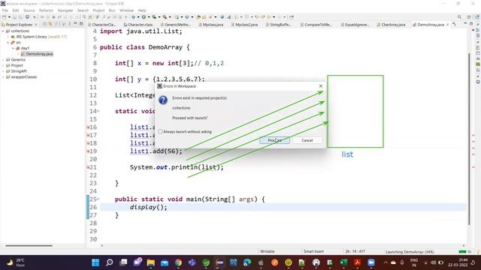Minimize the editor area
Viewport: 481px width, 270px height.
[x=465, y=24]
